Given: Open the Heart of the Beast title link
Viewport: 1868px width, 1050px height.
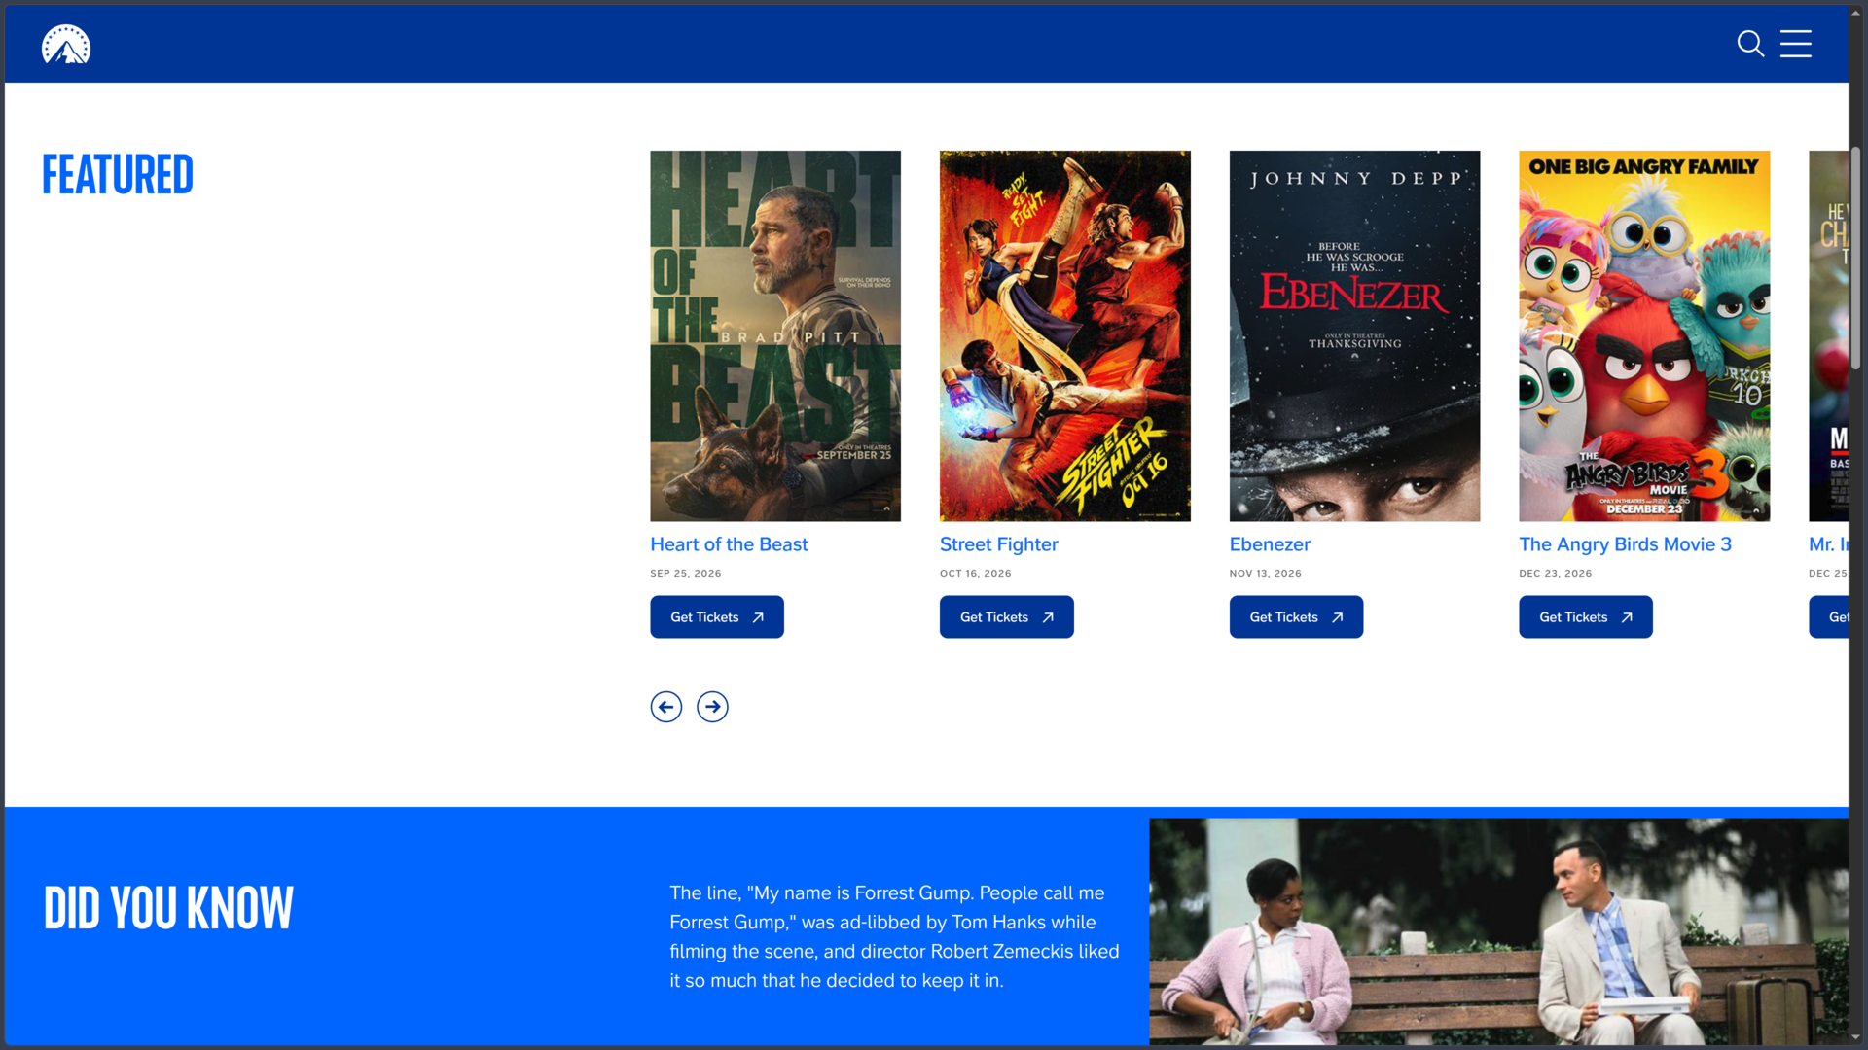Looking at the screenshot, I should point(729,544).
